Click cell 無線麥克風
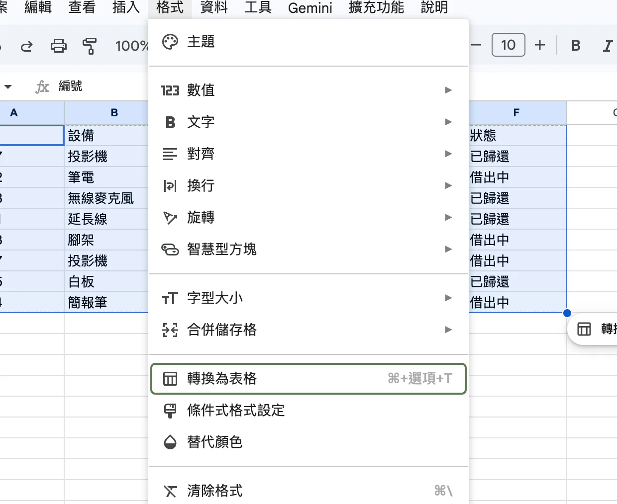This screenshot has height=504, width=617. 106,198
